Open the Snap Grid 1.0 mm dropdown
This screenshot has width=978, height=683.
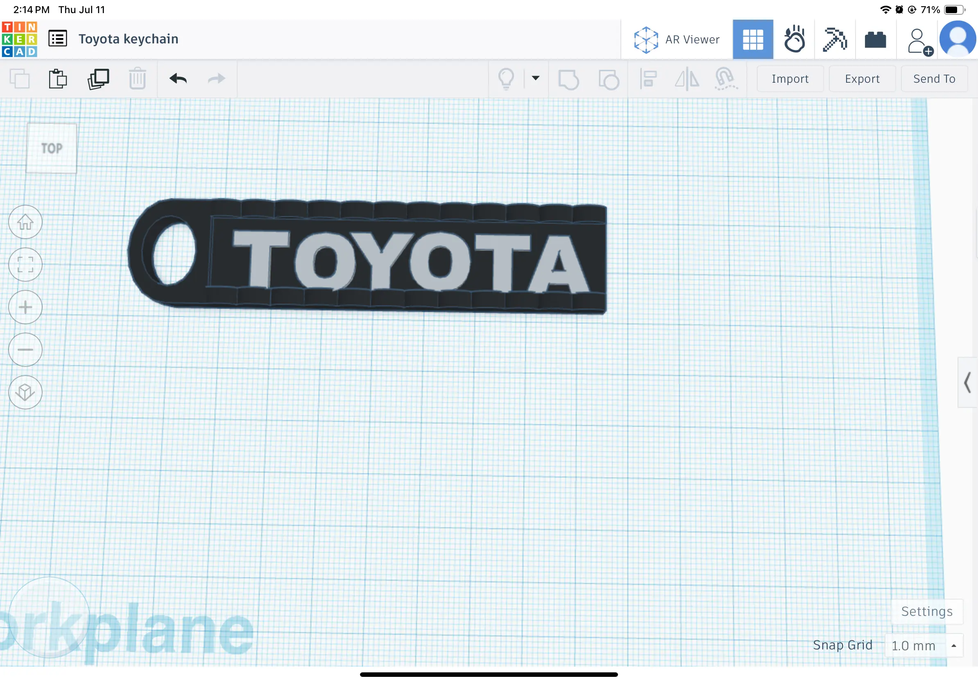point(924,645)
